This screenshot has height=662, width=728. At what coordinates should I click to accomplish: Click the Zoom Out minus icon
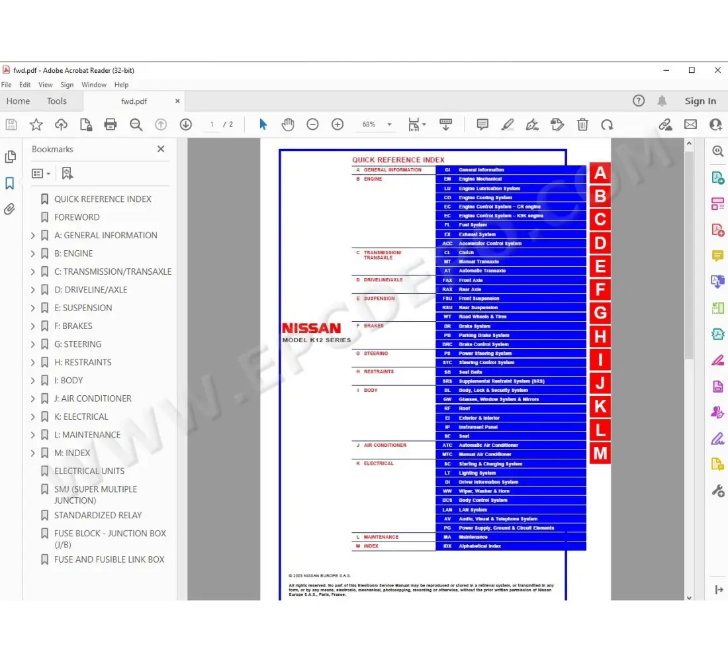[312, 124]
